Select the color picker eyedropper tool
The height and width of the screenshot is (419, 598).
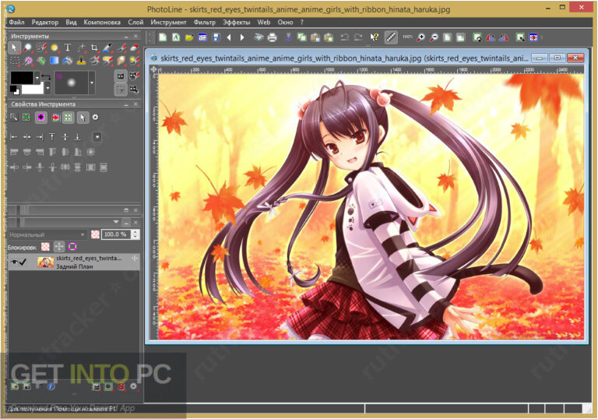click(107, 48)
